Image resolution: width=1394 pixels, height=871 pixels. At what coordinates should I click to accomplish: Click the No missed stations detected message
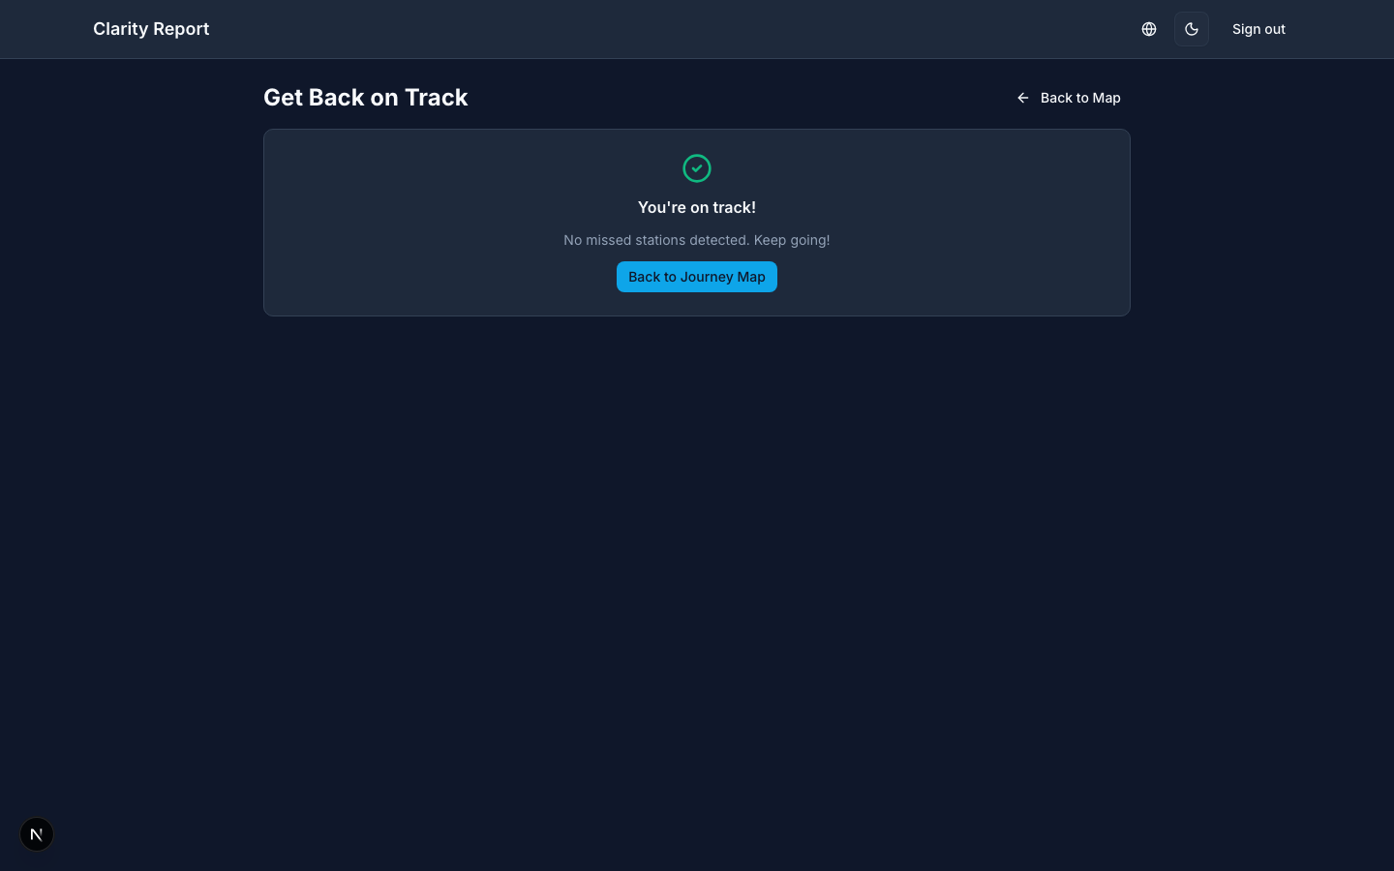(x=697, y=240)
